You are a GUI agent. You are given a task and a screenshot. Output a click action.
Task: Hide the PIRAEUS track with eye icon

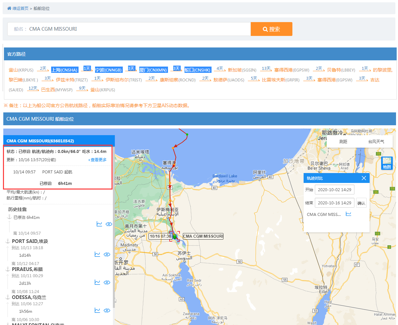(107, 282)
